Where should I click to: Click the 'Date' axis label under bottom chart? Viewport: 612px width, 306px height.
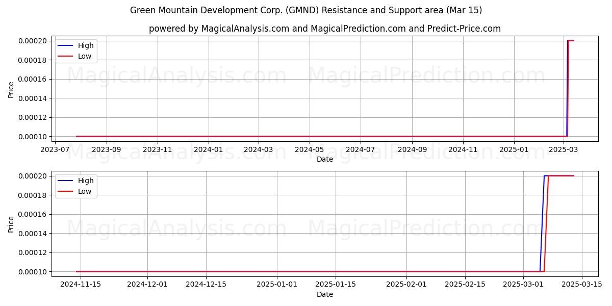[x=325, y=294]
